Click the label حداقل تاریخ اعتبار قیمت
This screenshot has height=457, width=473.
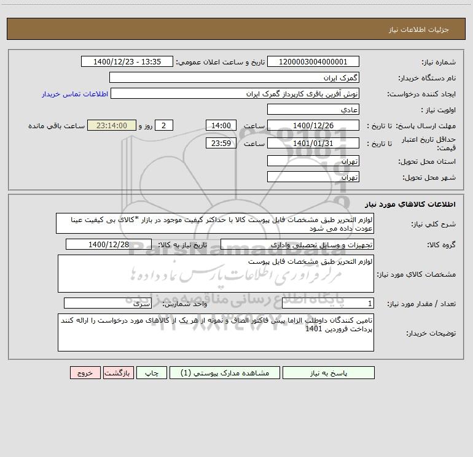pyautogui.click(x=429, y=144)
